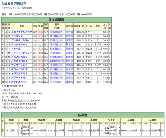Click jockey link 的場文(大井)
Screen dimensions: 166x138
click(57, 41)
